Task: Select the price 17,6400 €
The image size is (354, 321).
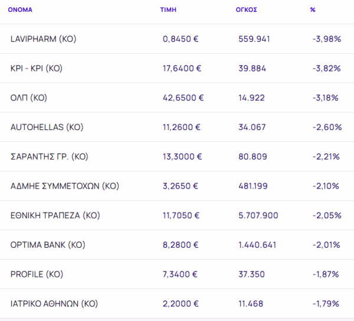Action: [x=182, y=69]
